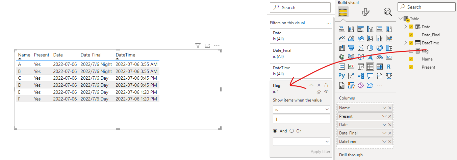Add the Q&A visual
This screenshot has height=160, width=457.
pos(370,76)
